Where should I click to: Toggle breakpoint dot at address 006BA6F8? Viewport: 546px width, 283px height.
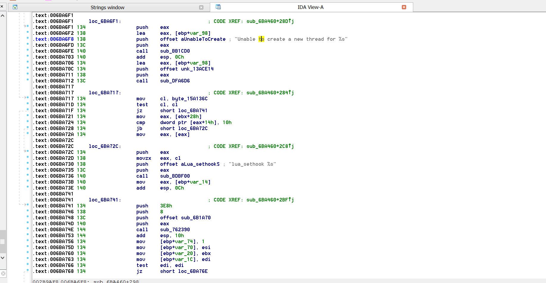point(28,38)
